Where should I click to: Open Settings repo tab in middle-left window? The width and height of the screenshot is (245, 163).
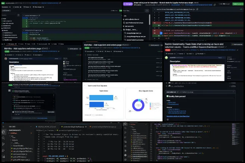[62, 44]
